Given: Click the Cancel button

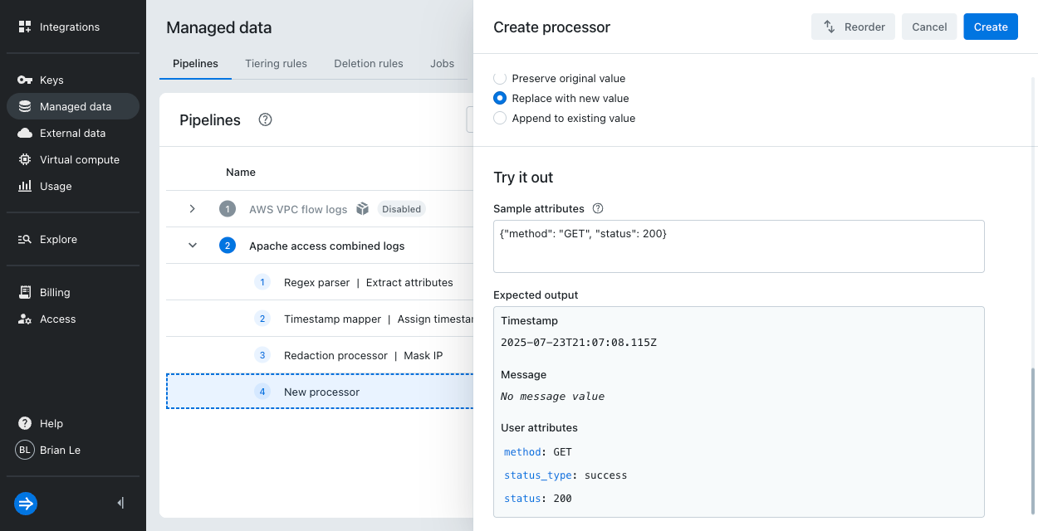Looking at the screenshot, I should [x=929, y=27].
